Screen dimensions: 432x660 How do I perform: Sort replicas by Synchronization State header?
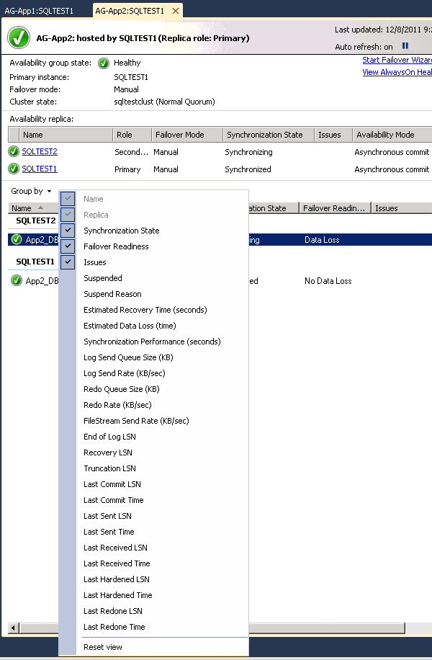click(269, 135)
